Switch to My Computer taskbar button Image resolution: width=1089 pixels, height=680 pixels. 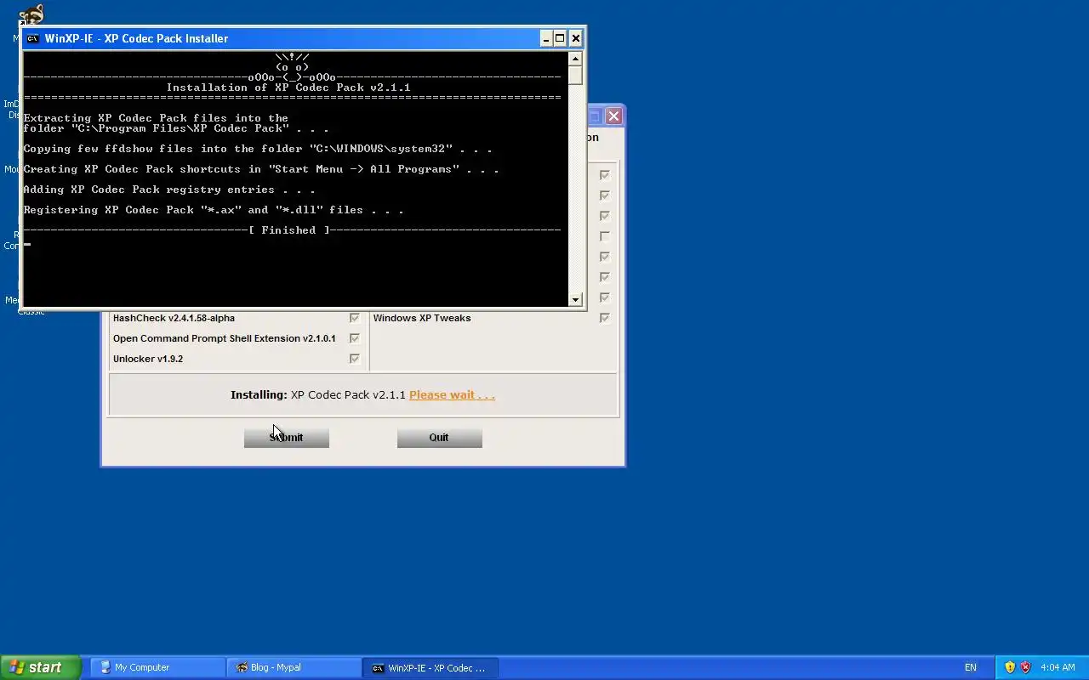coord(157,667)
